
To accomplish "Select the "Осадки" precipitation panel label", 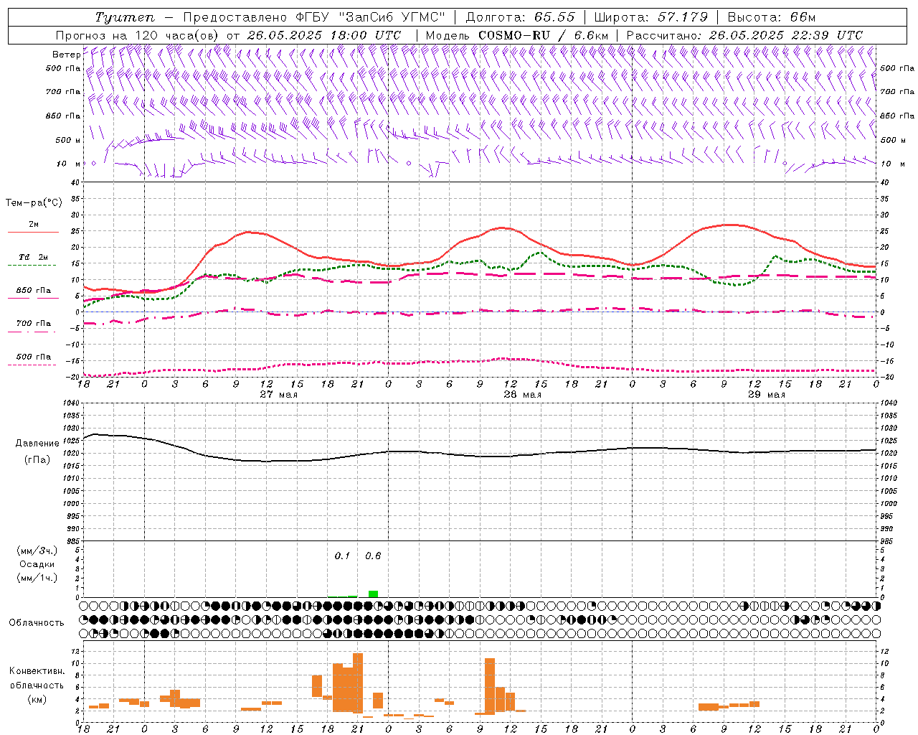I will pyautogui.click(x=37, y=564).
